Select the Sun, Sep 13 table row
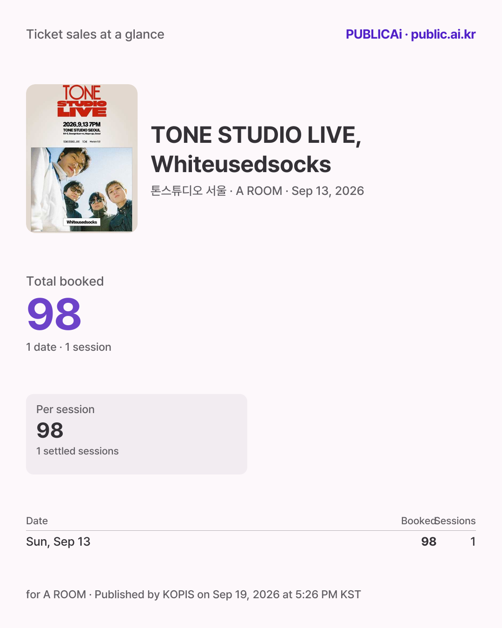This screenshot has width=502, height=628. pos(251,541)
